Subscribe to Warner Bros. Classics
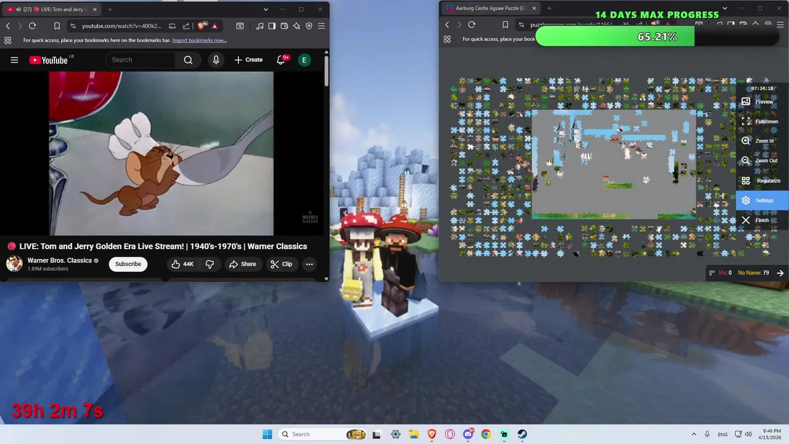 128,264
